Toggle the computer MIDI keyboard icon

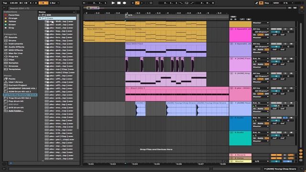[x=261, y=3]
